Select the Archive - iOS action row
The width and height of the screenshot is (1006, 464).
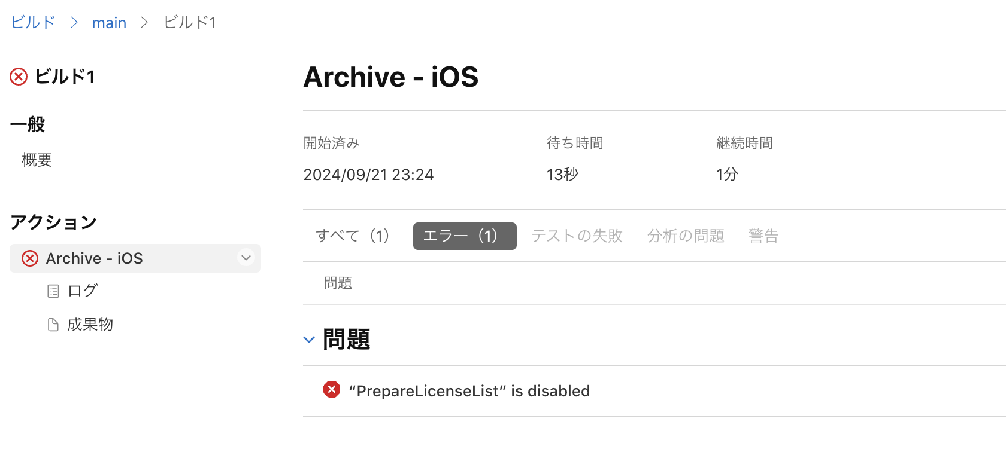tap(135, 258)
